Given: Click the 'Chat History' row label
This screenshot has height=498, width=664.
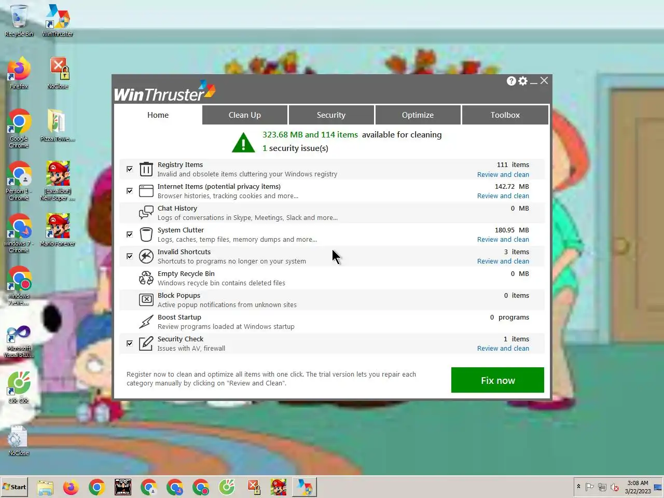Looking at the screenshot, I should pos(177,209).
